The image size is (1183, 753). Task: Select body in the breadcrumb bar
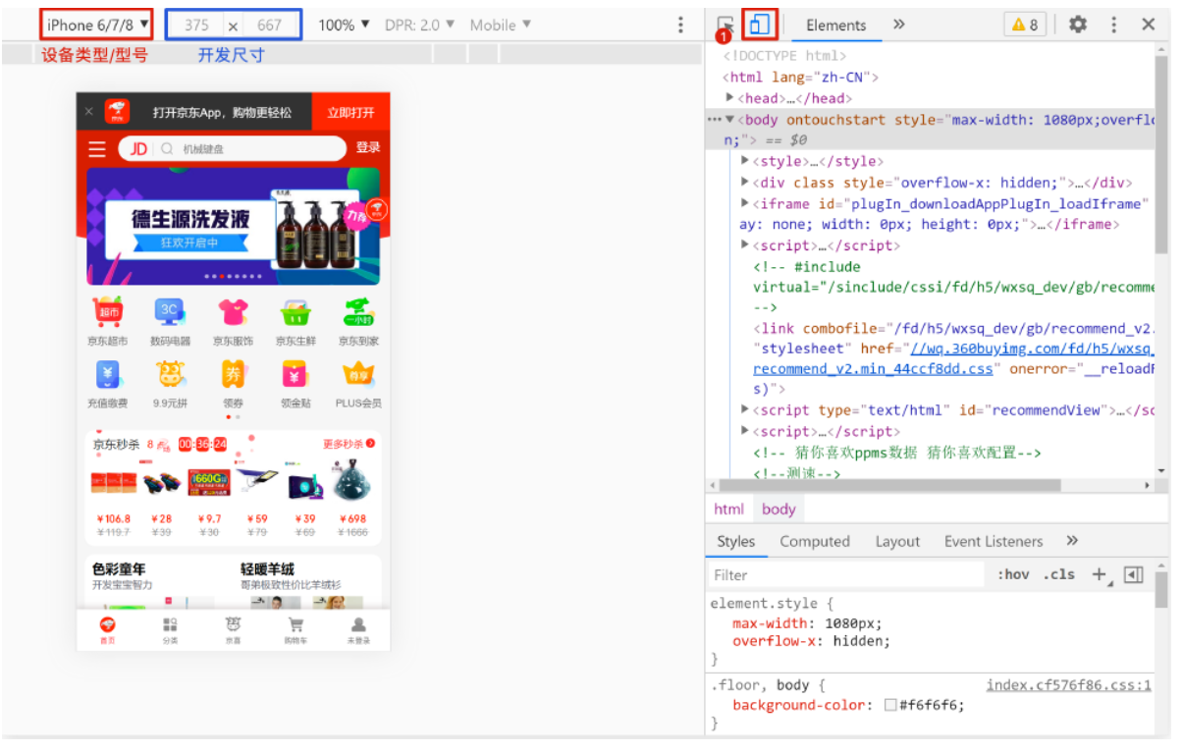click(779, 509)
